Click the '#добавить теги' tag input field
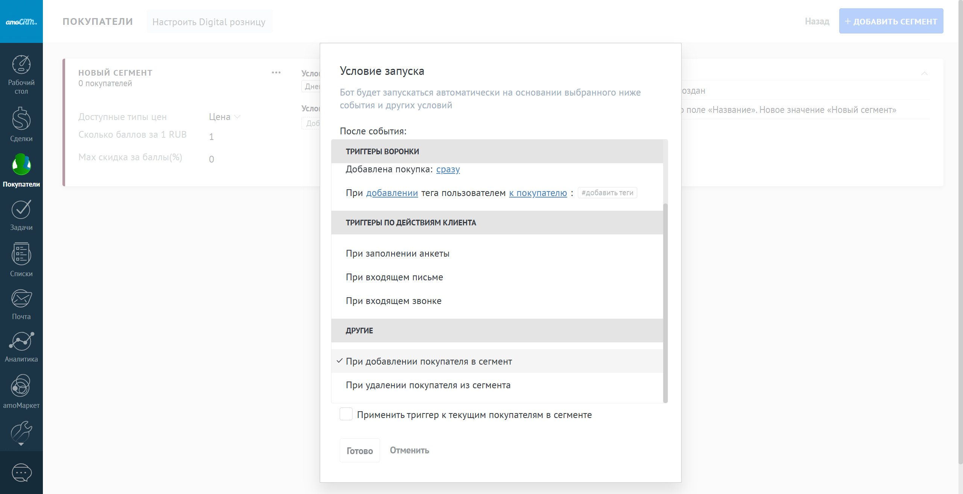 point(607,193)
